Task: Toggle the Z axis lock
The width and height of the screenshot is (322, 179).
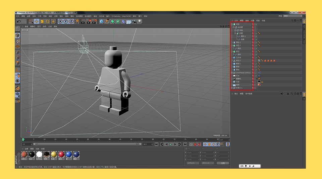Action: point(71,21)
